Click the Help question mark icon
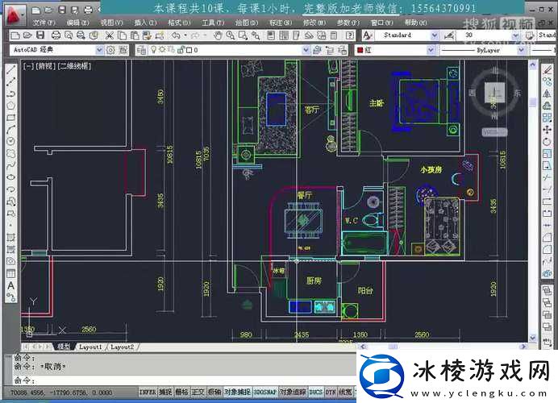Image resolution: width=558 pixels, height=403 pixels. (x=350, y=35)
